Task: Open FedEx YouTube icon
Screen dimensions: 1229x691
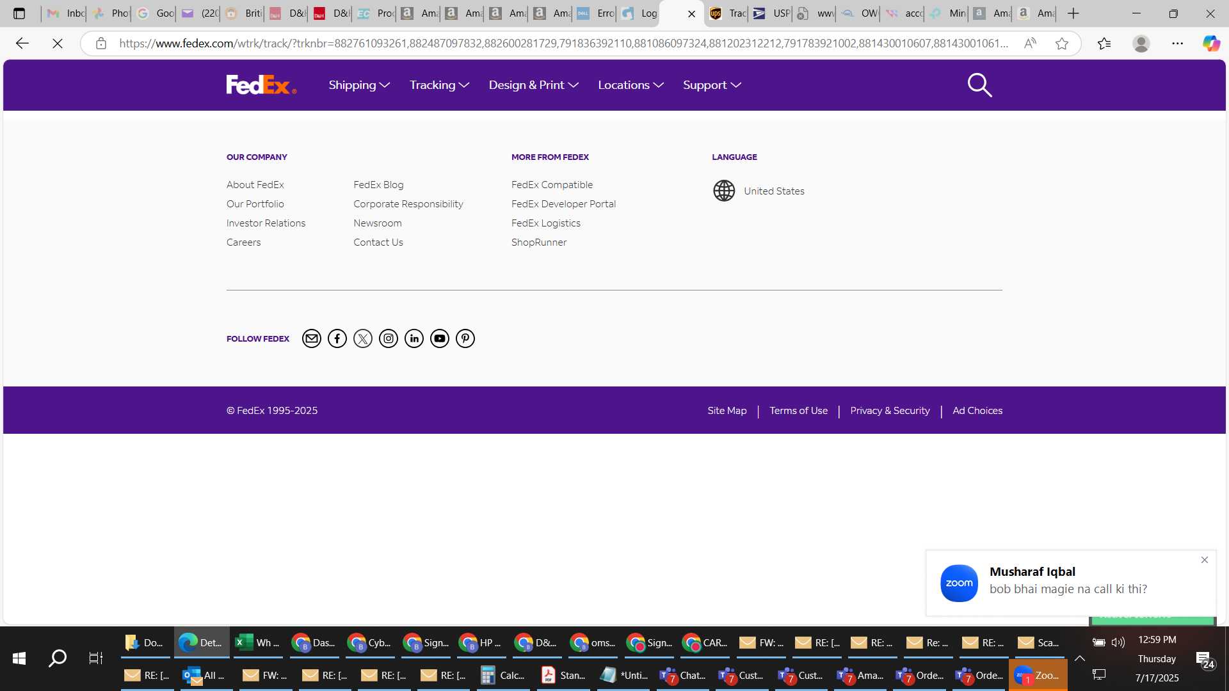Action: click(x=440, y=338)
